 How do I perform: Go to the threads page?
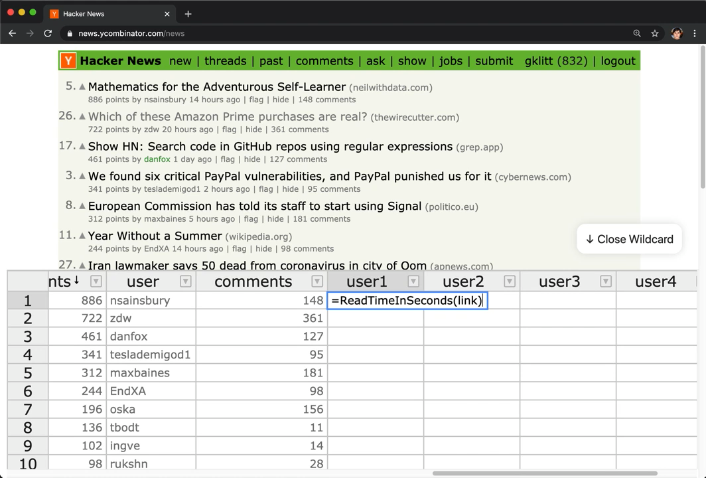pyautogui.click(x=225, y=61)
